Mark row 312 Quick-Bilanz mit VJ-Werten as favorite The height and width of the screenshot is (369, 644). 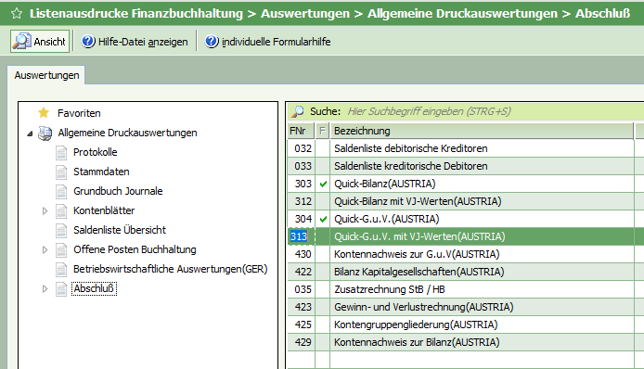coord(323,201)
